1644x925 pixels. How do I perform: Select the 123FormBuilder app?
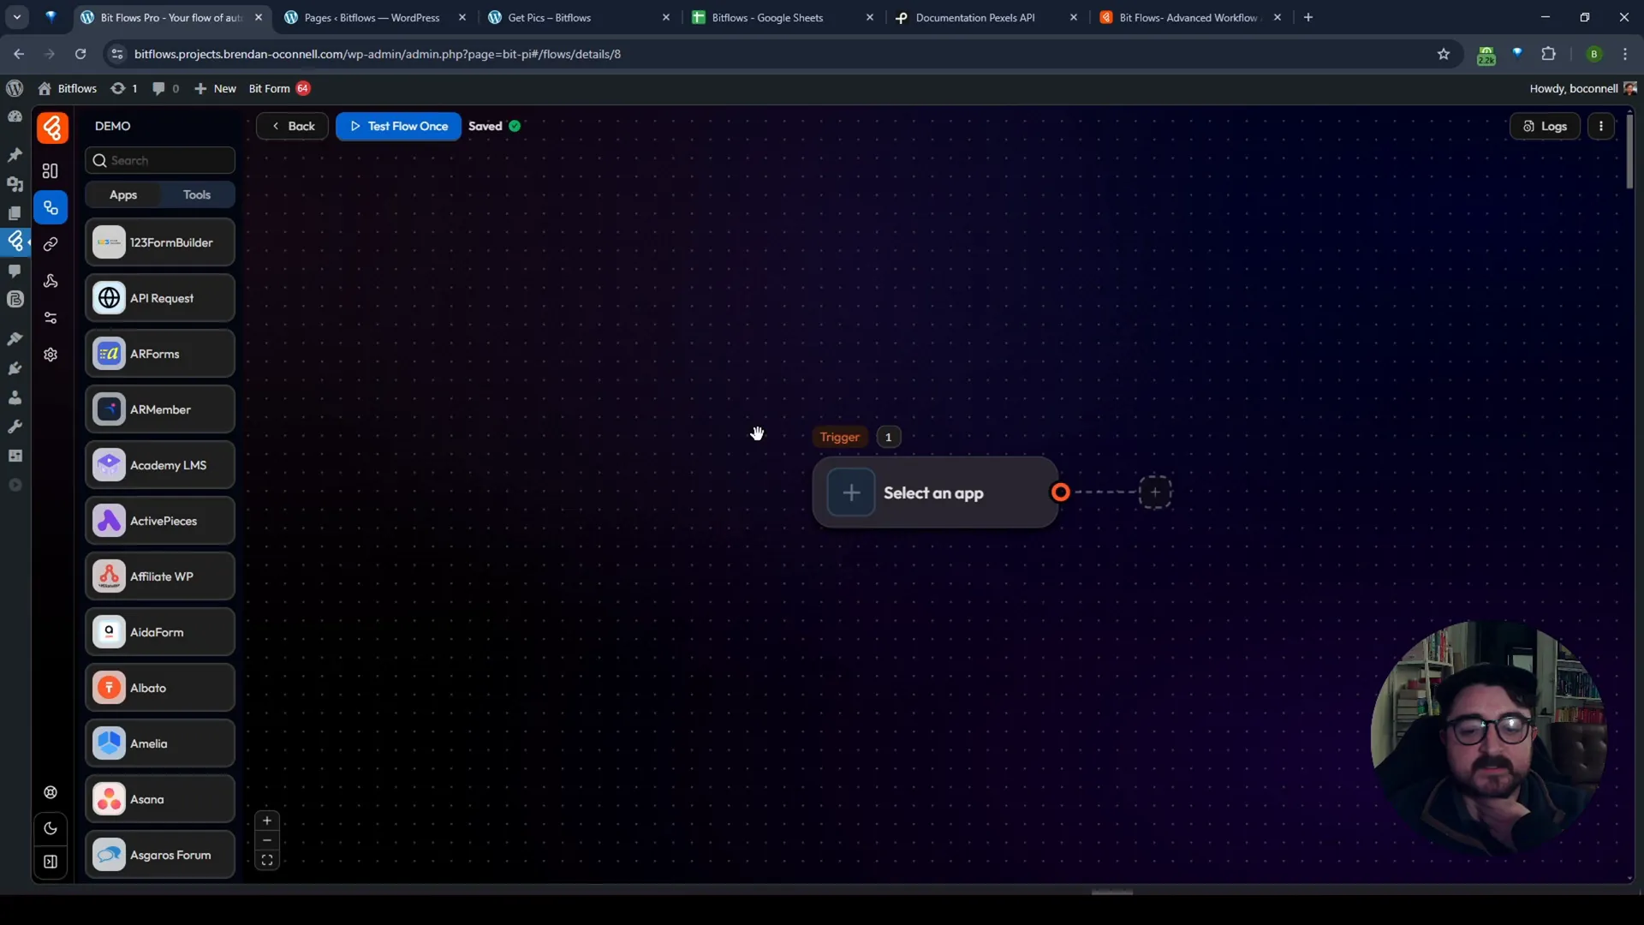pyautogui.click(x=160, y=242)
